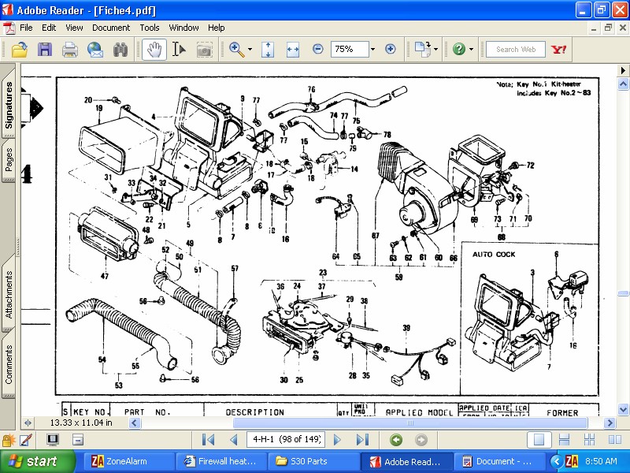The width and height of the screenshot is (630, 473).
Task: Switch to ZoneAlarm in the taskbar
Action: coord(129,461)
